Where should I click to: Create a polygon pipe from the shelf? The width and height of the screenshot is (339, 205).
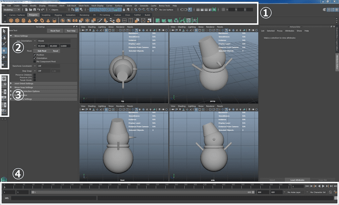pyautogui.click(x=55, y=21)
